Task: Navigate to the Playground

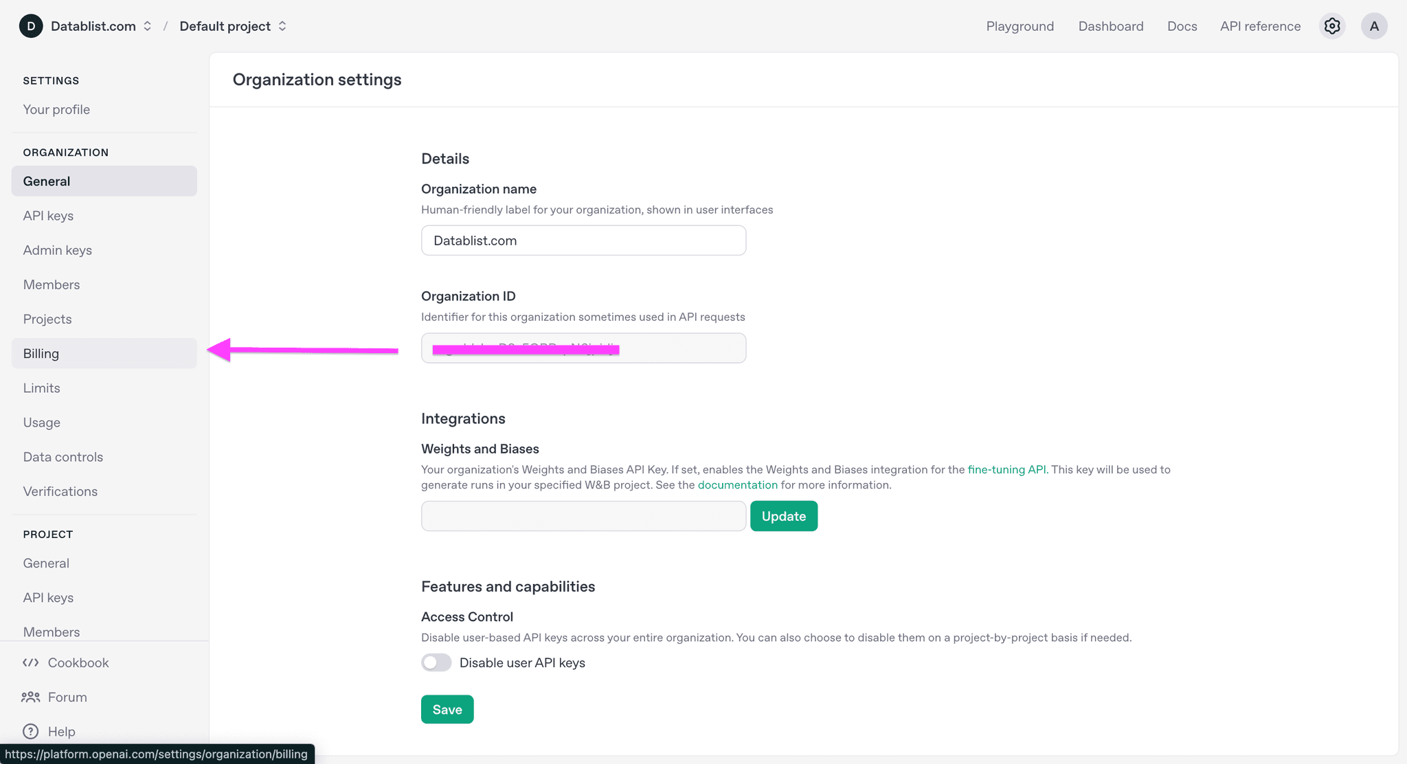Action: [x=1020, y=25]
